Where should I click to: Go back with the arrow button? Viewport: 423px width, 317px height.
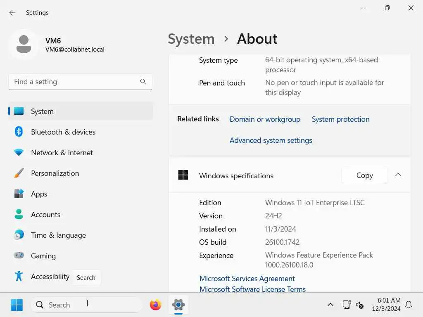click(12, 13)
